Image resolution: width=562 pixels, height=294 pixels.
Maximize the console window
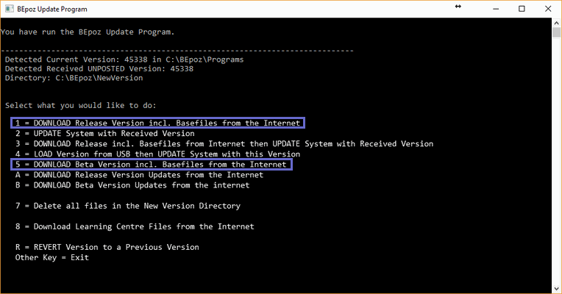522,9
